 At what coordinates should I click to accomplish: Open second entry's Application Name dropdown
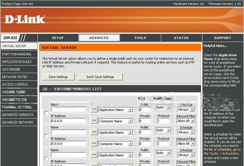click(116, 133)
